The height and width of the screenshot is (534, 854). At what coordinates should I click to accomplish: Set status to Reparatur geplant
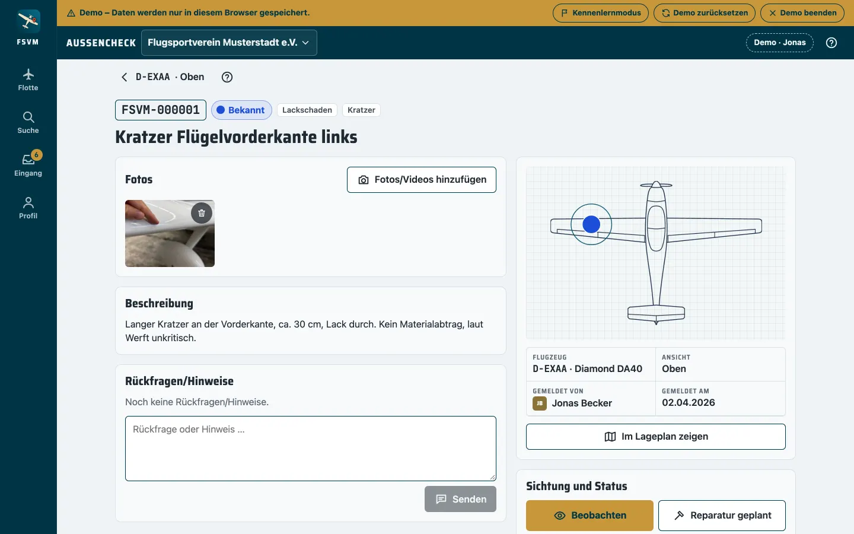click(x=722, y=516)
